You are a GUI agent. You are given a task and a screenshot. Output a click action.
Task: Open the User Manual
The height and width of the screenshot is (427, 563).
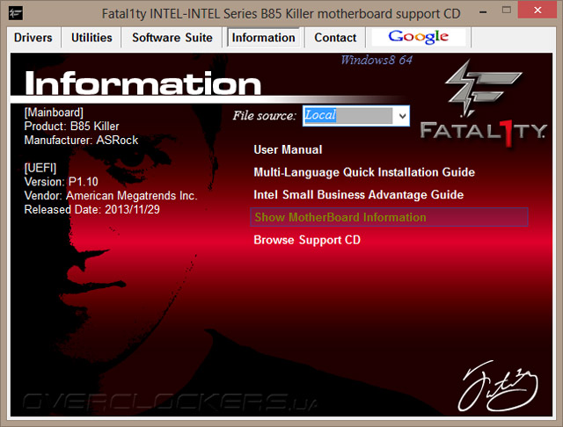point(288,150)
